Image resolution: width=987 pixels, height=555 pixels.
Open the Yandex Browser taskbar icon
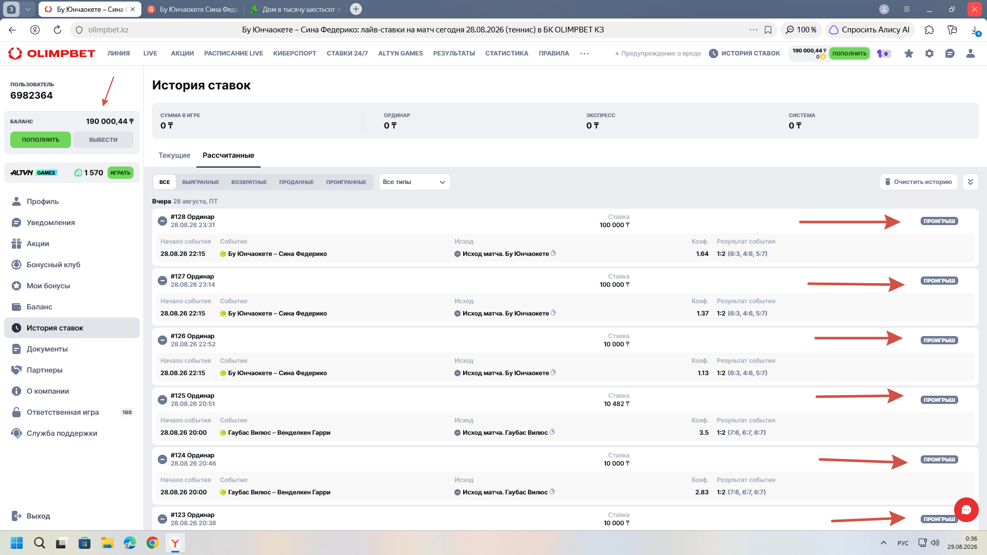175,543
